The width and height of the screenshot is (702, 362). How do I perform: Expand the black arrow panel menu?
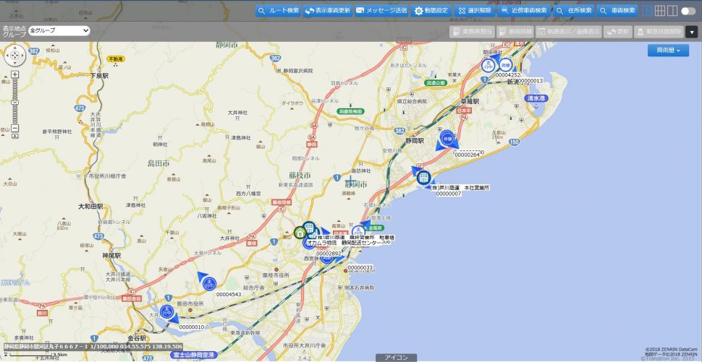click(x=692, y=32)
